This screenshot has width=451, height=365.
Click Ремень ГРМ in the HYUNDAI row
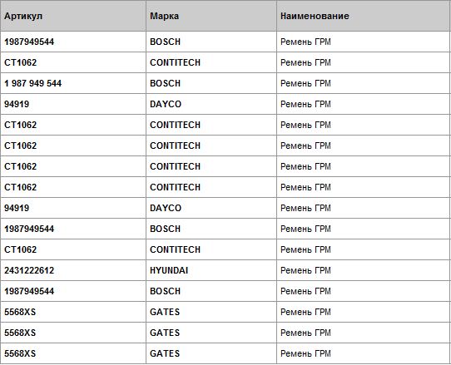(305, 270)
